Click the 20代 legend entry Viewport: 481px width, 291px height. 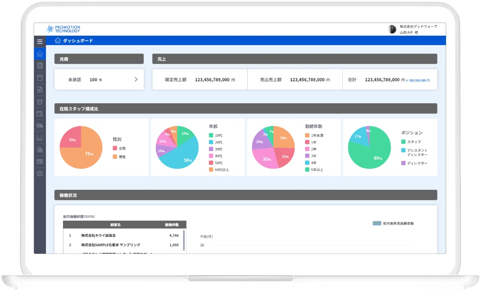[216, 142]
